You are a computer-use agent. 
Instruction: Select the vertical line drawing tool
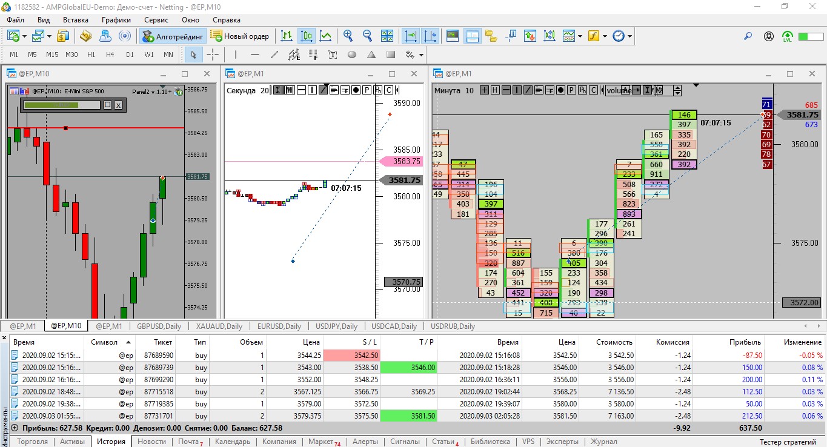[x=236, y=55]
